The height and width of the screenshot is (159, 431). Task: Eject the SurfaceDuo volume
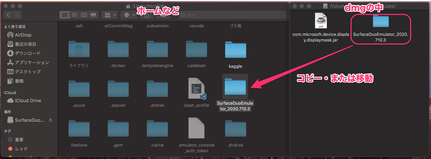(51, 120)
